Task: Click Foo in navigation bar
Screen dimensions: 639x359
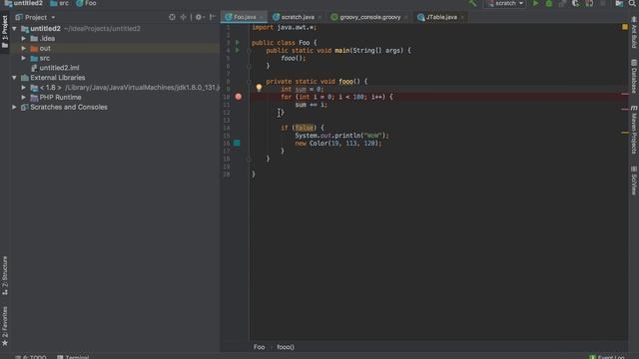Action: (x=87, y=3)
